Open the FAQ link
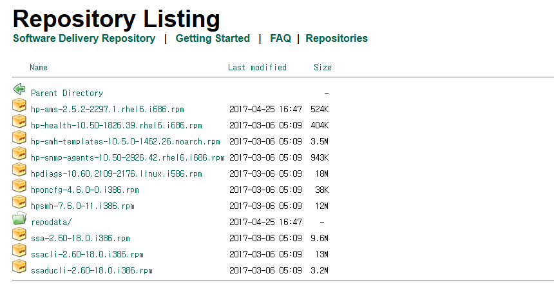The image size is (554, 287). tap(280, 38)
